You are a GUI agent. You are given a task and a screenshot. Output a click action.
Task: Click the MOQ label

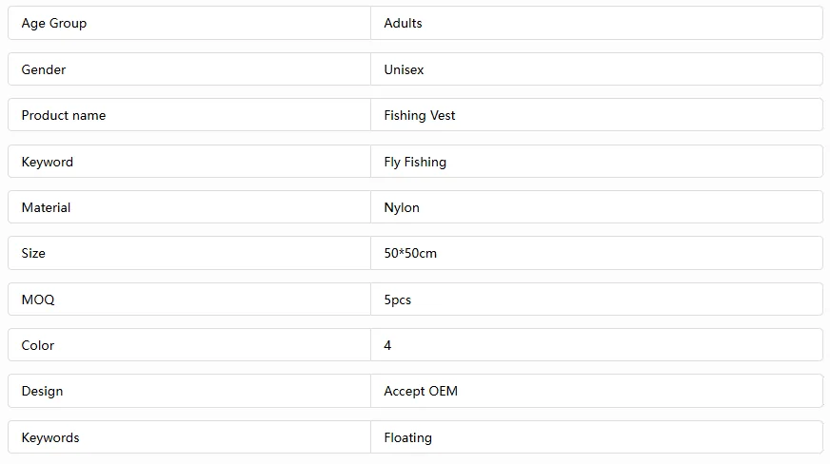pyautogui.click(x=38, y=300)
